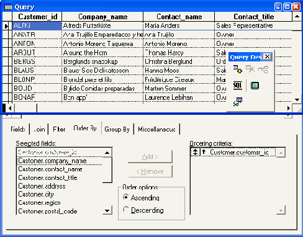Minimize the Query window

point(278,7)
